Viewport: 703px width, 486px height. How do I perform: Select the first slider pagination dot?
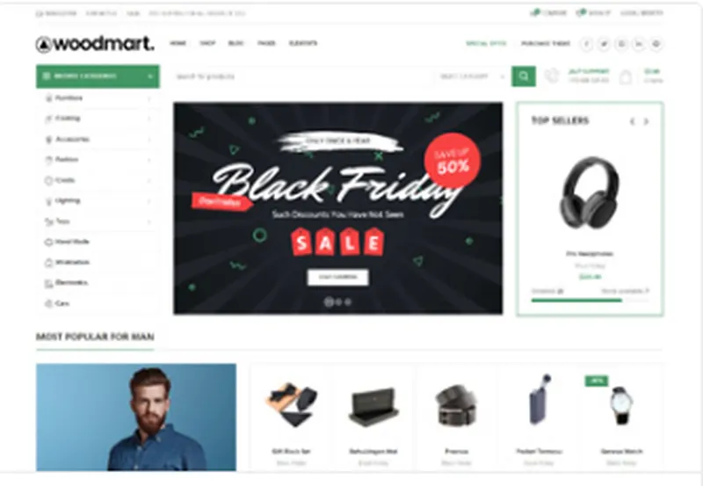(x=329, y=301)
